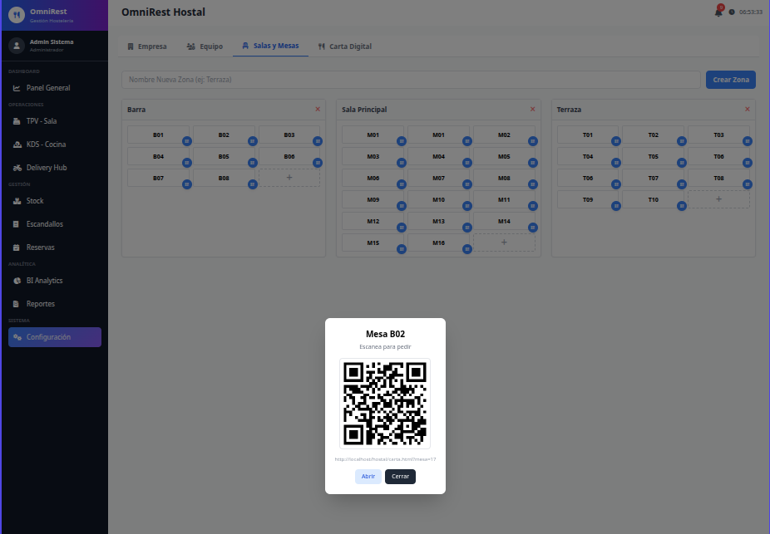This screenshot has height=534, width=770.
Task: Delete the Barra zone with red X
Action: [x=318, y=109]
